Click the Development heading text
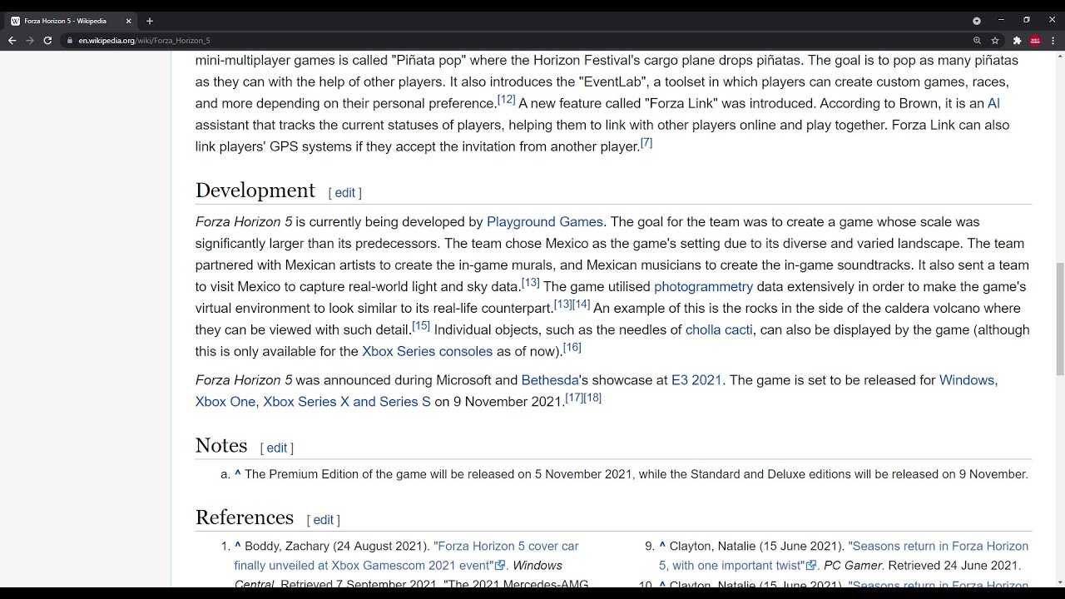Image resolution: width=1065 pixels, height=599 pixels. coord(255,191)
